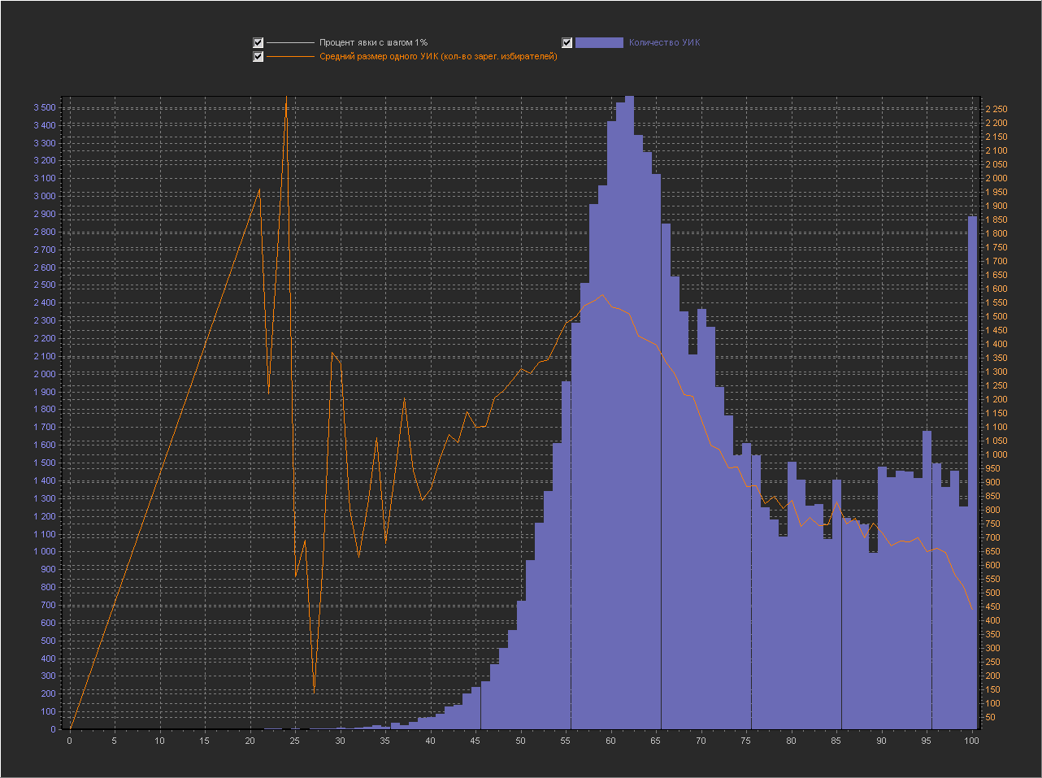Click the tall histogram bar at 100% turnout
1042x778 pixels.
pyautogui.click(x=972, y=472)
